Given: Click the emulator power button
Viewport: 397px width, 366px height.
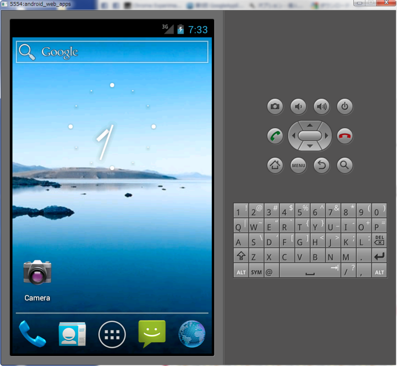Looking at the screenshot, I should click(x=344, y=106).
